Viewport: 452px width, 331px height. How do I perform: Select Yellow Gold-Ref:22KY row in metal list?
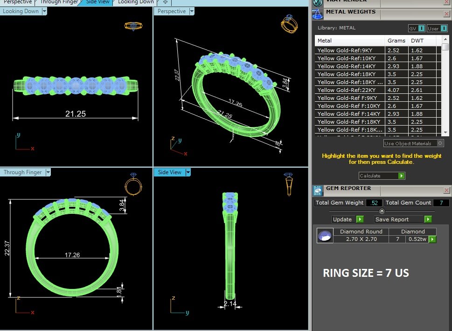tap(350, 90)
